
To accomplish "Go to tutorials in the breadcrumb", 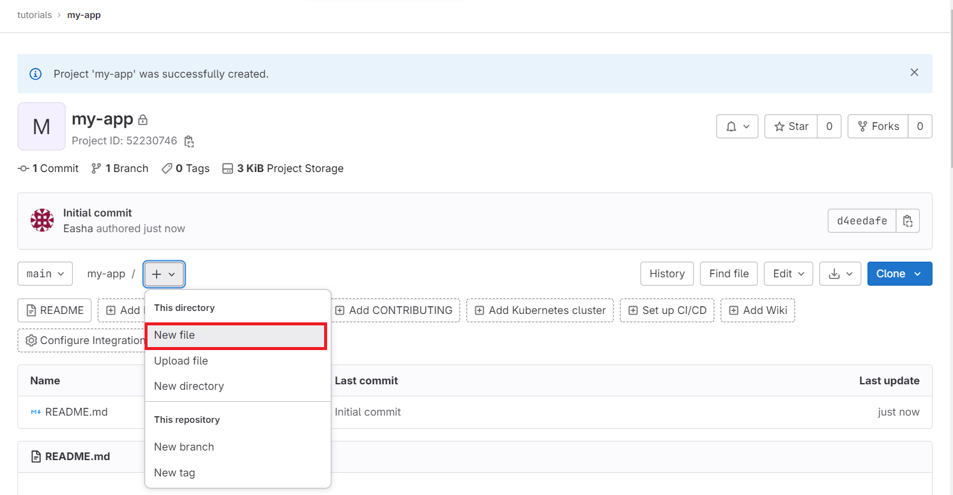I will tap(34, 15).
